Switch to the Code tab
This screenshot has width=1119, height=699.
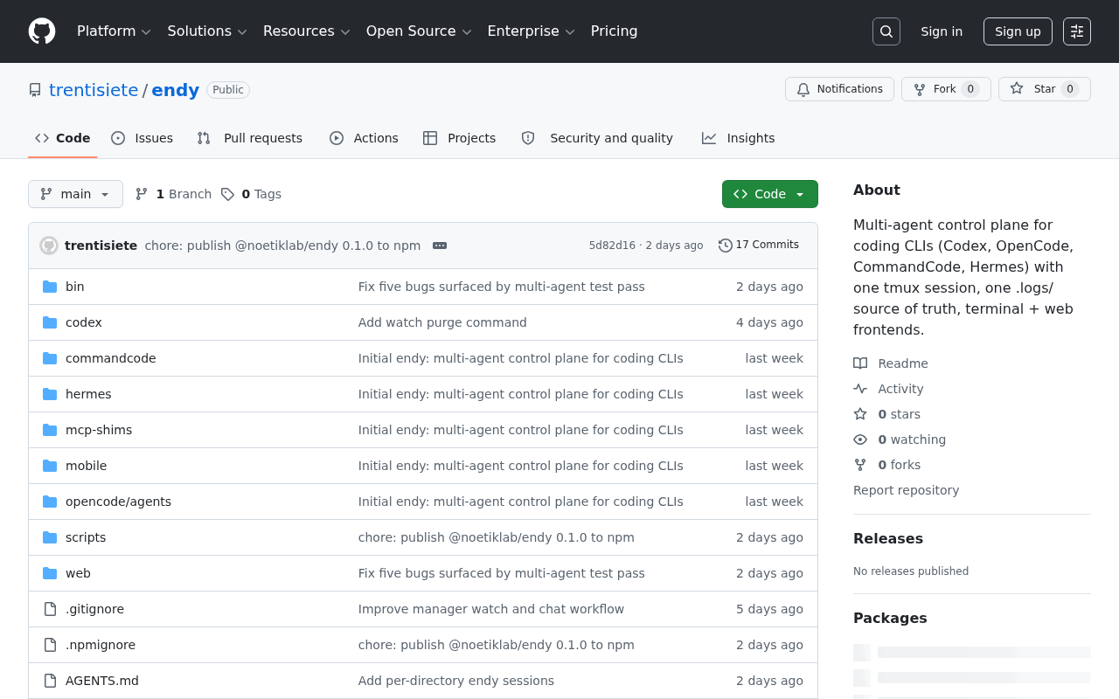(63, 138)
